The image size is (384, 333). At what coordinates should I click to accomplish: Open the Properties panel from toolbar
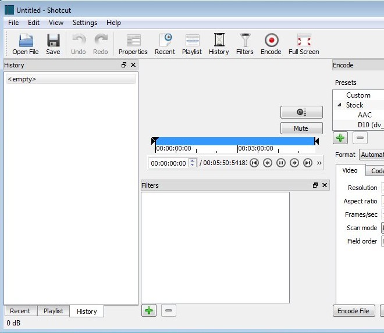(x=133, y=44)
